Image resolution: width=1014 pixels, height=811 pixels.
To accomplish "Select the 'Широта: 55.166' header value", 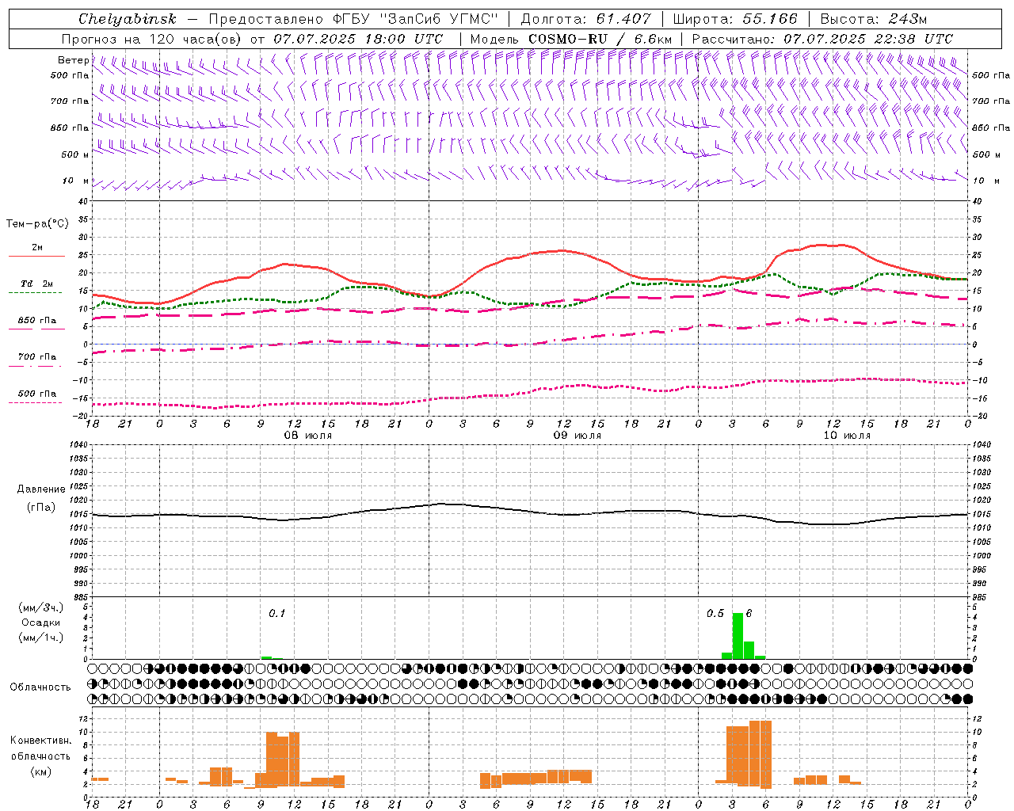I will click(735, 19).
